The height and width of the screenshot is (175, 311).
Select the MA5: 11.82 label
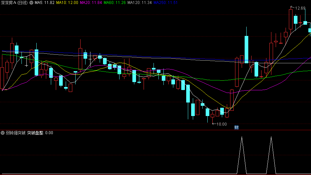click(x=45, y=3)
